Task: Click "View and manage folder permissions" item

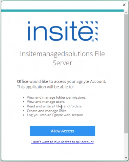Action: 56,97
